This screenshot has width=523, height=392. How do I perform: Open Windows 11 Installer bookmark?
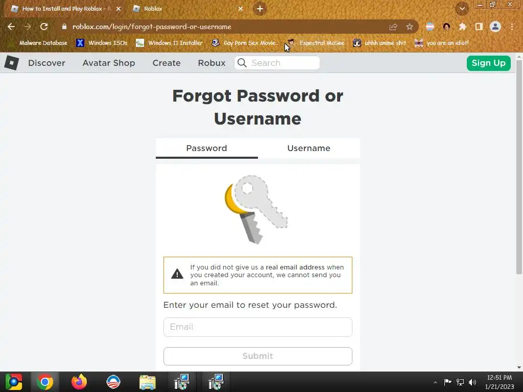click(x=170, y=43)
